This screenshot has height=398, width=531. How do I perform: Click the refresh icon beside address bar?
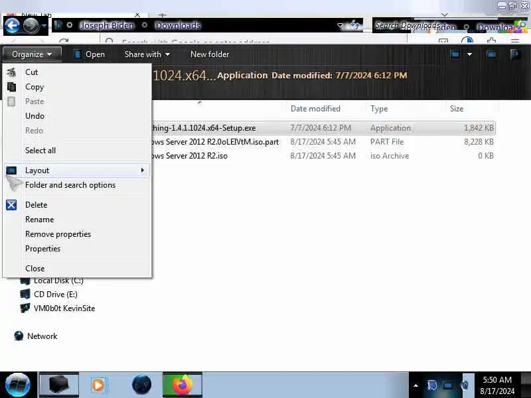coord(356,25)
